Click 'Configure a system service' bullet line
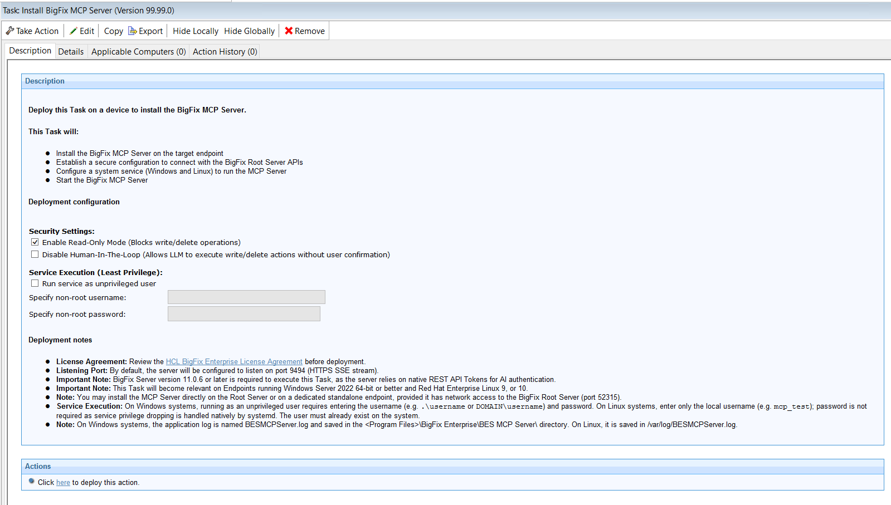Image resolution: width=891 pixels, height=505 pixels. point(171,171)
